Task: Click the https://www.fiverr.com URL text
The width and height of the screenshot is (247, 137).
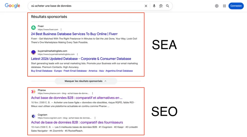Action: tap(48, 29)
